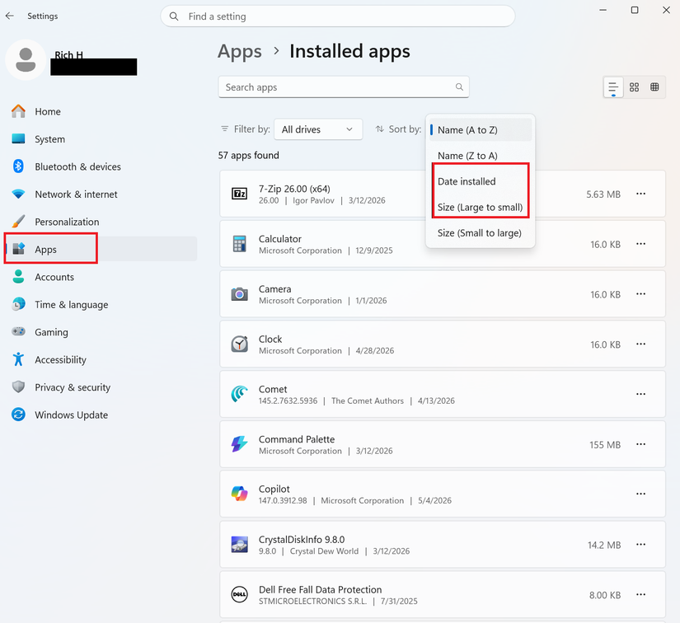The height and width of the screenshot is (623, 680).
Task: Click the Sort by label
Action: click(405, 129)
